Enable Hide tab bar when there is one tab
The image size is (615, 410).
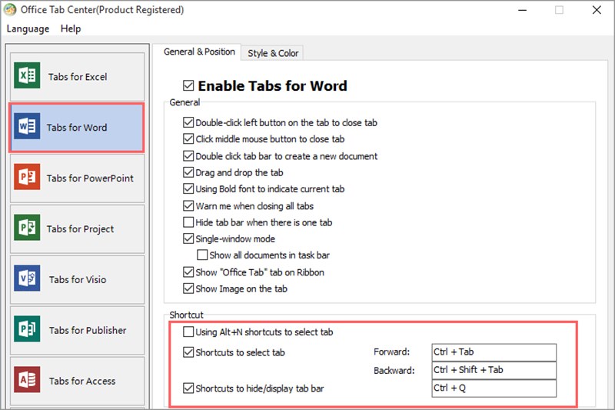[188, 222]
